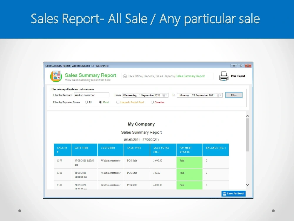
Task: Click the Paid status cell for sale 1382
Action: click(189, 174)
